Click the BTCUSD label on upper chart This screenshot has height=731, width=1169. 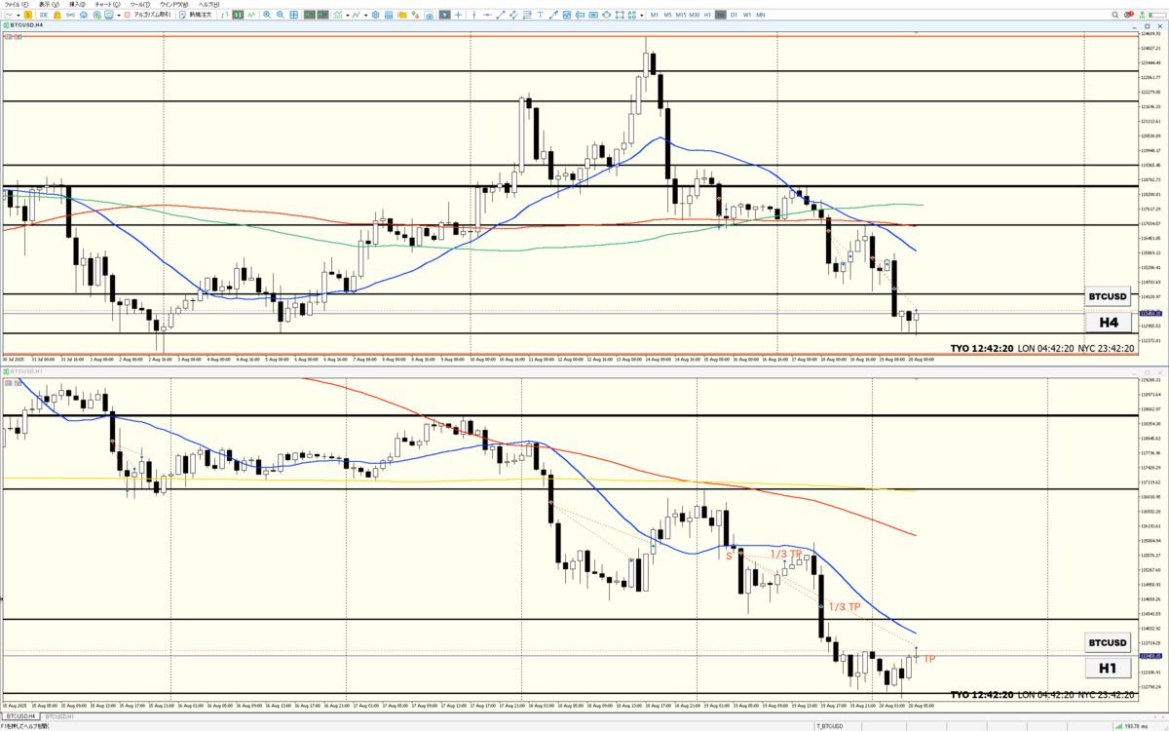pyautogui.click(x=1108, y=296)
